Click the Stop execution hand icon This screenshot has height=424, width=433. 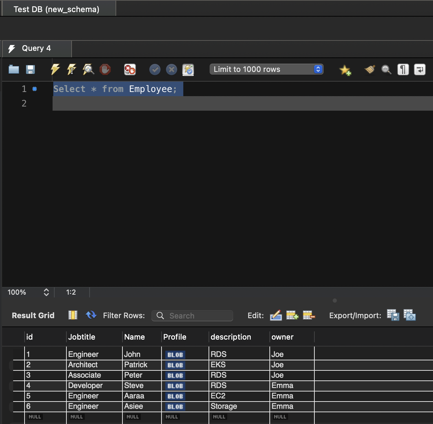105,70
